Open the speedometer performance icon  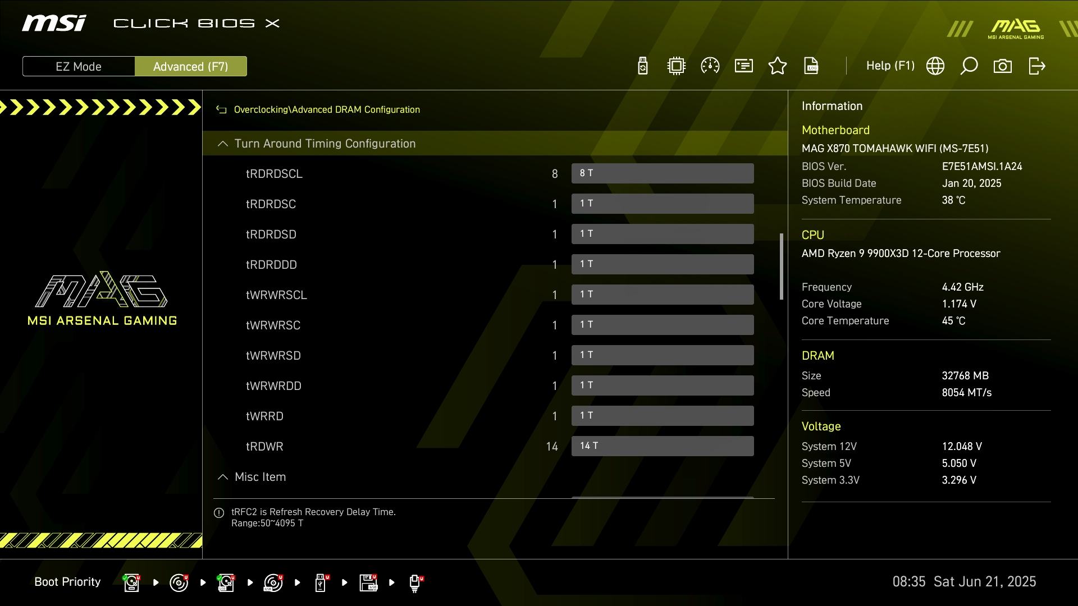point(710,66)
